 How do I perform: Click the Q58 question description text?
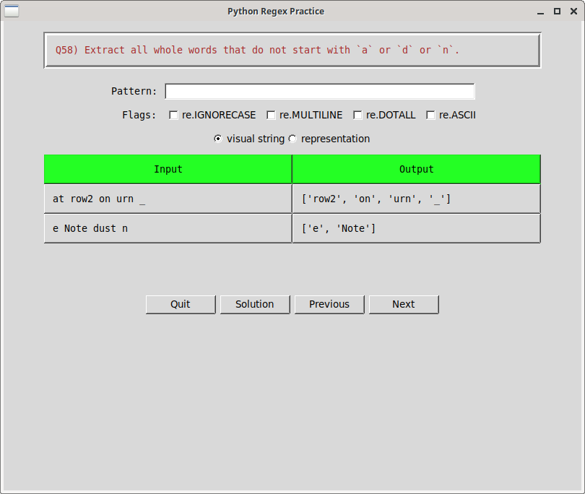pos(257,50)
